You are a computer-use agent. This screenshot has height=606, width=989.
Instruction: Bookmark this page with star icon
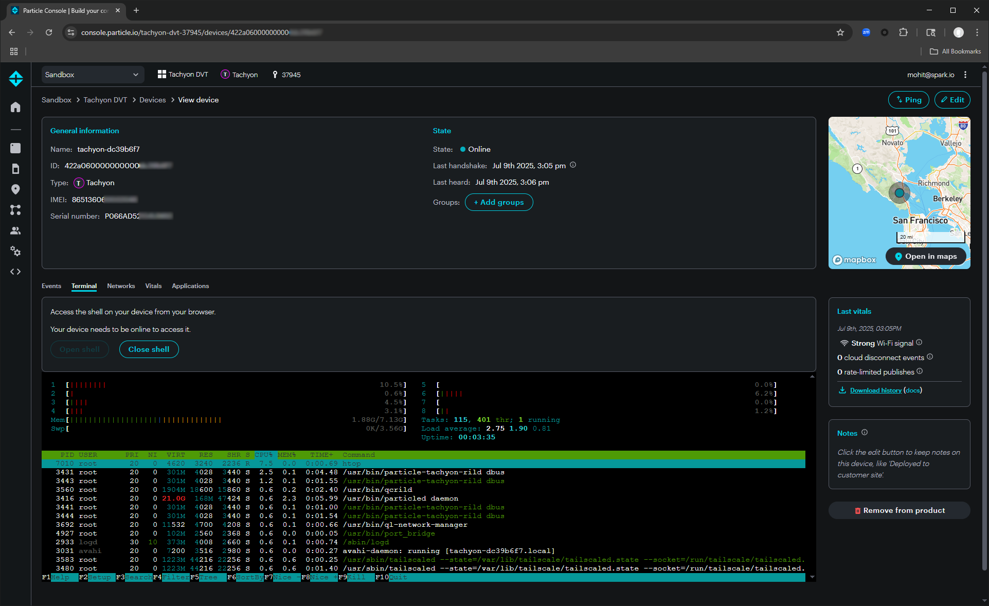coord(840,32)
